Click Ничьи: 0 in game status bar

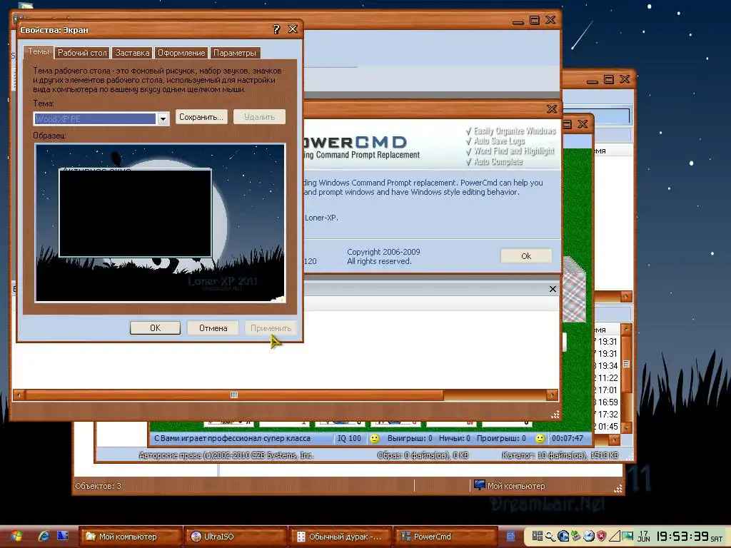(455, 439)
